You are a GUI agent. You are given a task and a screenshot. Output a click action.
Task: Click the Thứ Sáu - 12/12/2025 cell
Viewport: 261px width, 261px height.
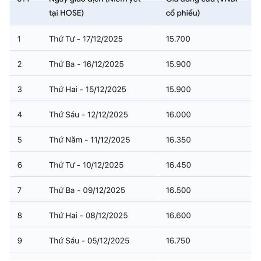click(88, 115)
